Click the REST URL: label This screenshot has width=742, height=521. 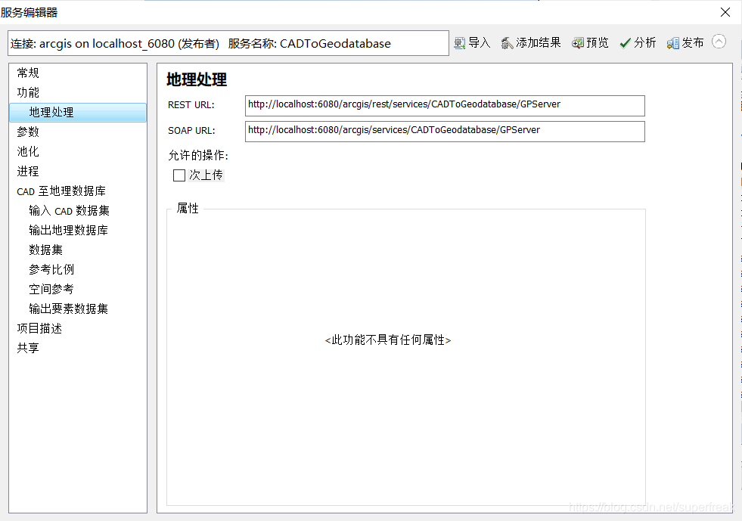pyautogui.click(x=191, y=105)
